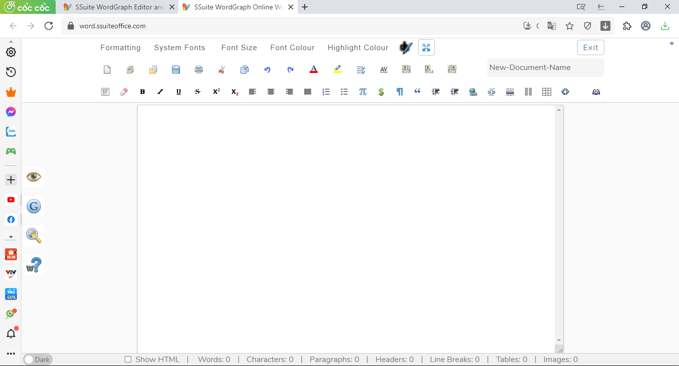The height and width of the screenshot is (366, 679).
Task: Open the Font Colour picker
Action: point(292,48)
